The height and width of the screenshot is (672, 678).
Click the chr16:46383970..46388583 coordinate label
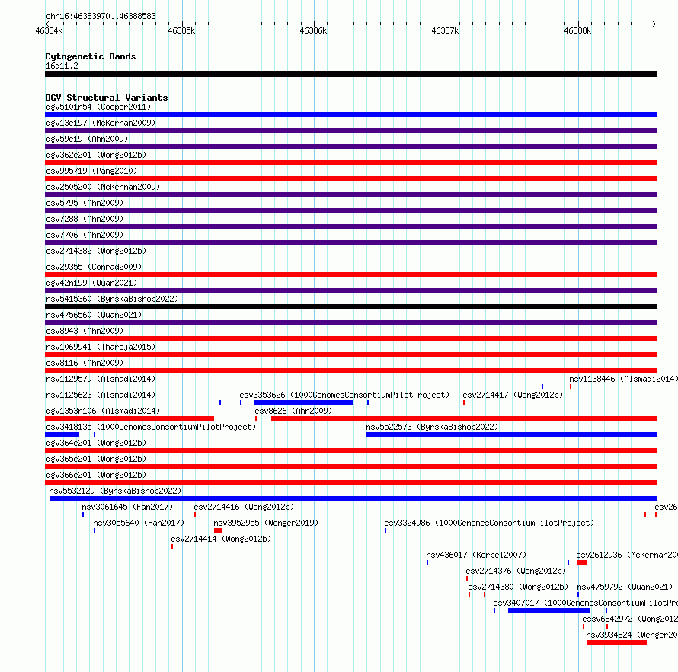[101, 16]
